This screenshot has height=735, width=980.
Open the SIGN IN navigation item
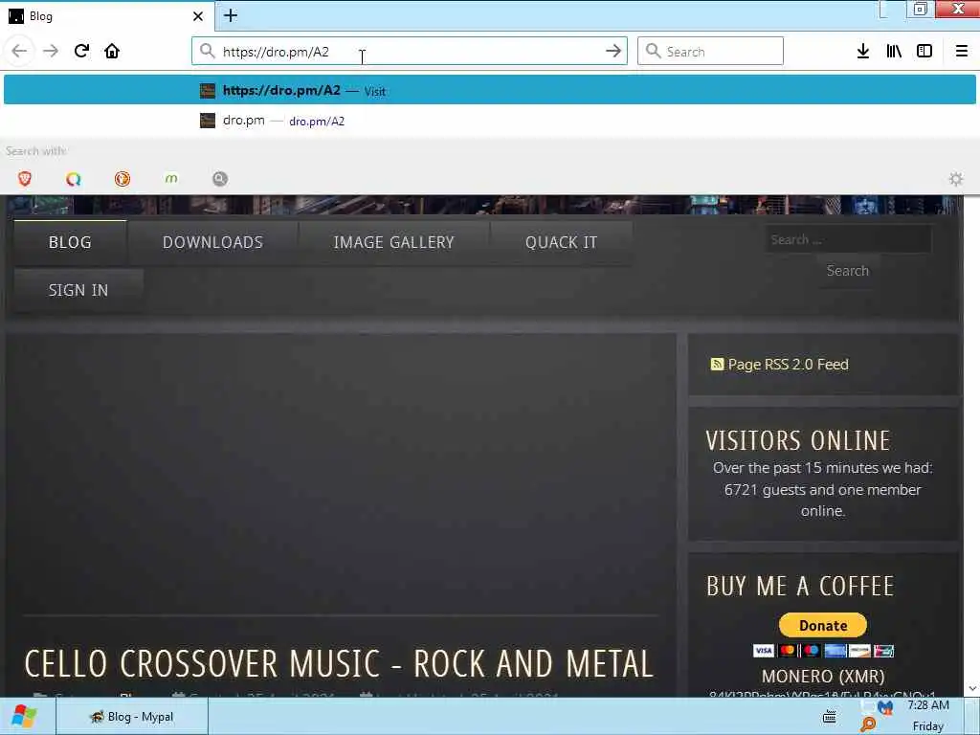click(78, 290)
